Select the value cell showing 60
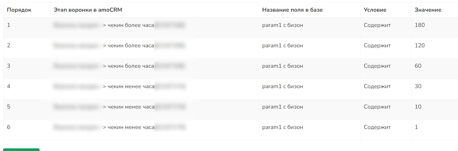Viewport: 458px width, 151px height. click(x=418, y=66)
